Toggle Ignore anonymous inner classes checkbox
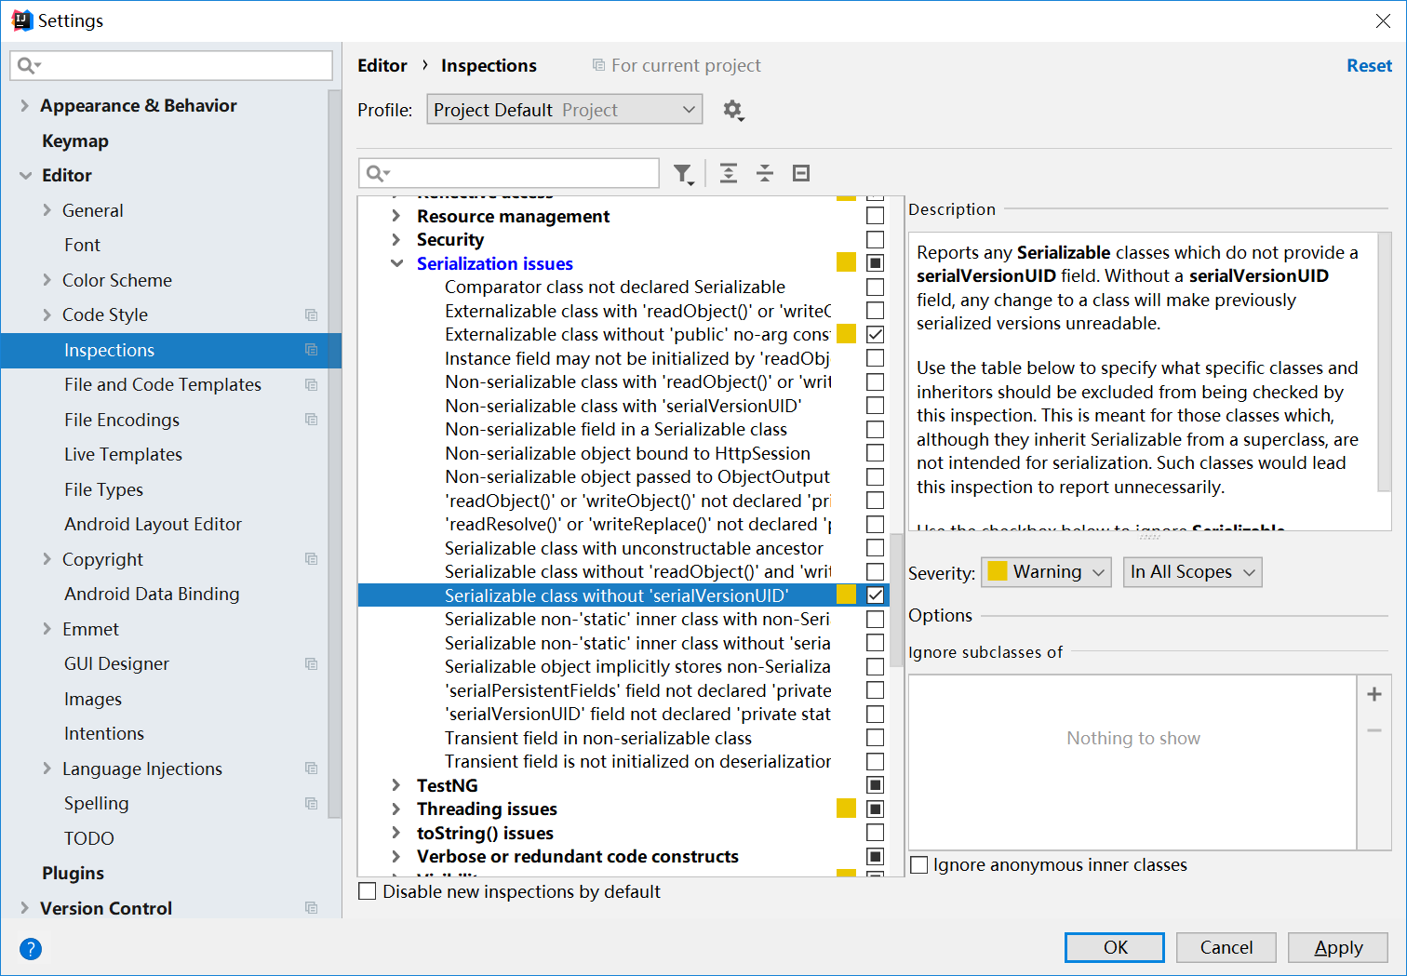This screenshot has height=976, width=1407. pyautogui.click(x=919, y=865)
